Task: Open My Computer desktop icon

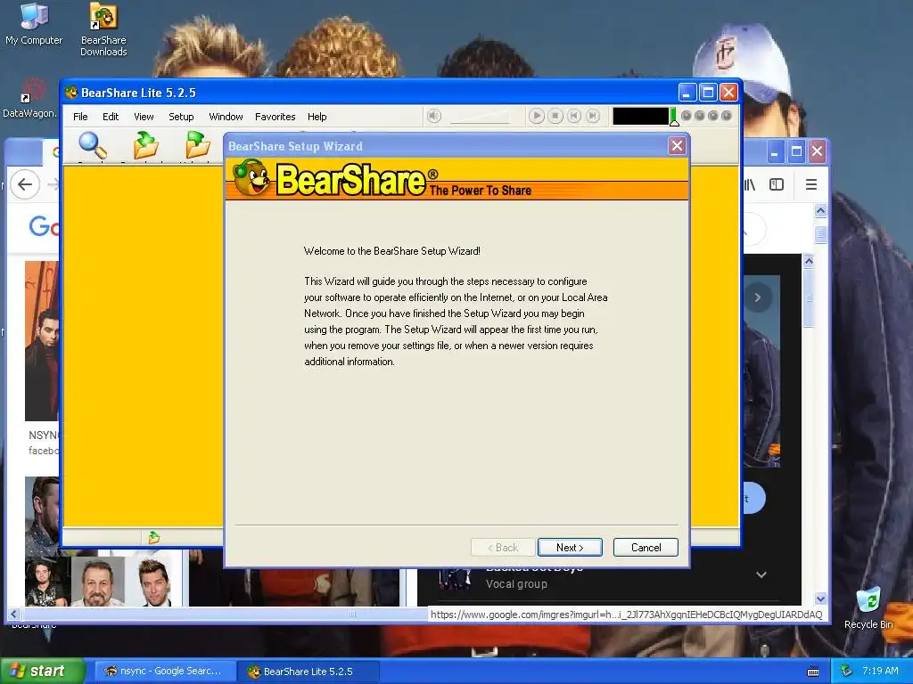Action: coord(34,24)
